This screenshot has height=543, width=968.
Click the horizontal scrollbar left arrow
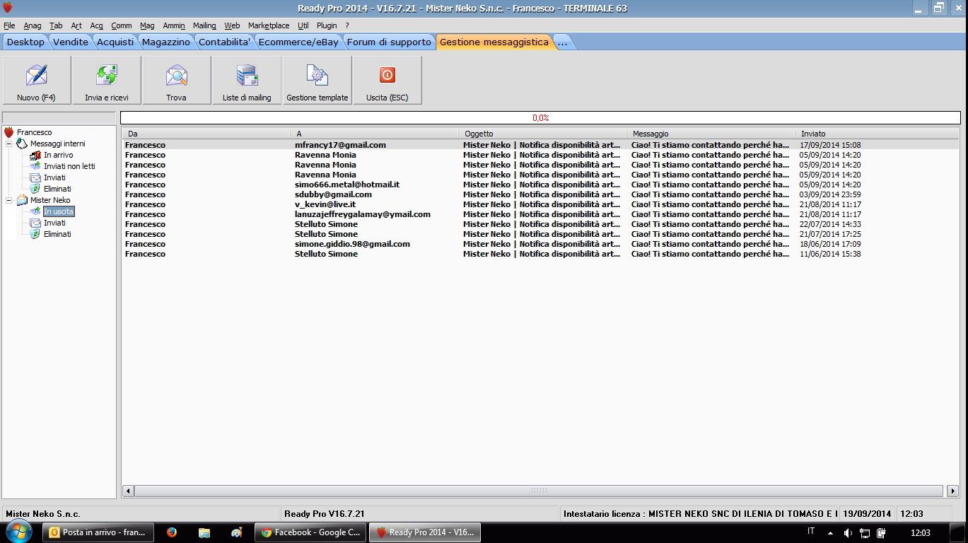point(128,491)
